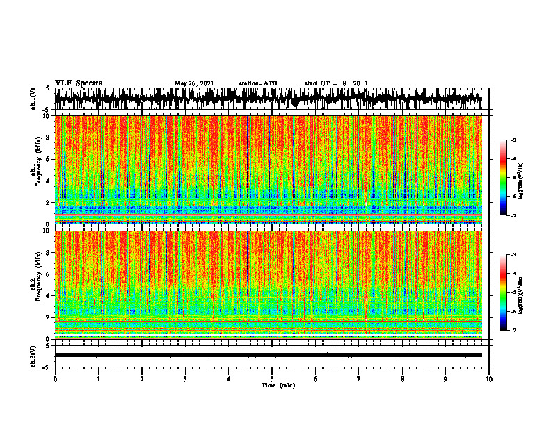Viewport: 551px width, 425px height.
Task: Click the ch.1 voltage waveform trace
Action: 268,99
